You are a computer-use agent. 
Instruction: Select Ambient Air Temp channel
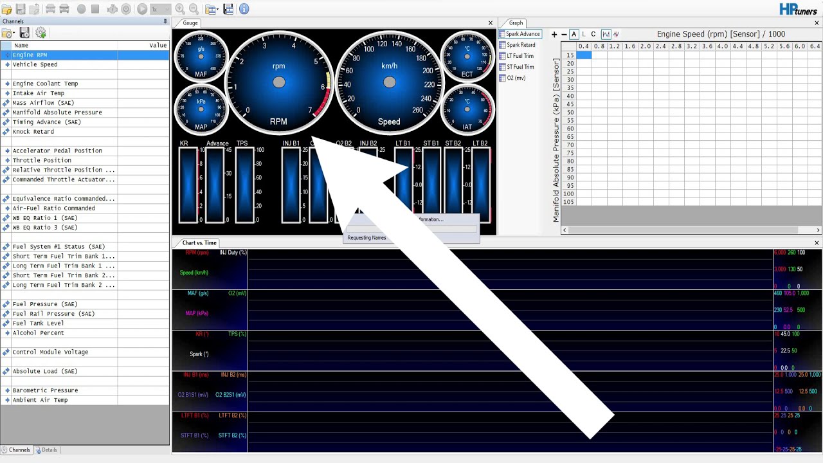(x=85, y=400)
